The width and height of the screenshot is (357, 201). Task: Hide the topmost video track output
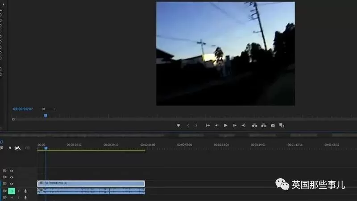click(x=12, y=171)
